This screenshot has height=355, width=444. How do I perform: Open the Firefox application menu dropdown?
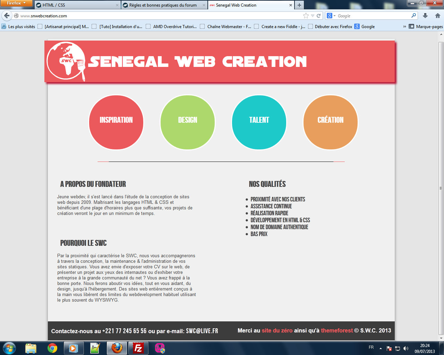point(16,3)
